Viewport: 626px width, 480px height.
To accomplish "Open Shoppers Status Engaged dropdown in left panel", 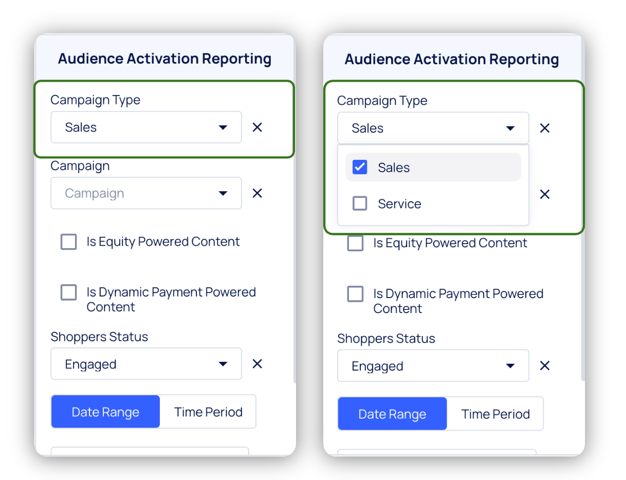I will (146, 364).
